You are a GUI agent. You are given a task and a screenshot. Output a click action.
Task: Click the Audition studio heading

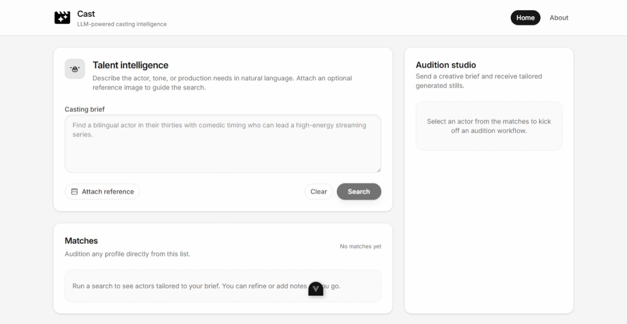pyautogui.click(x=445, y=65)
